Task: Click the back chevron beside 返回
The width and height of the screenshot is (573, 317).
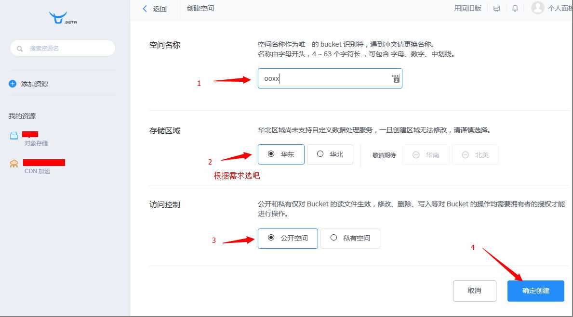Action: pos(145,8)
